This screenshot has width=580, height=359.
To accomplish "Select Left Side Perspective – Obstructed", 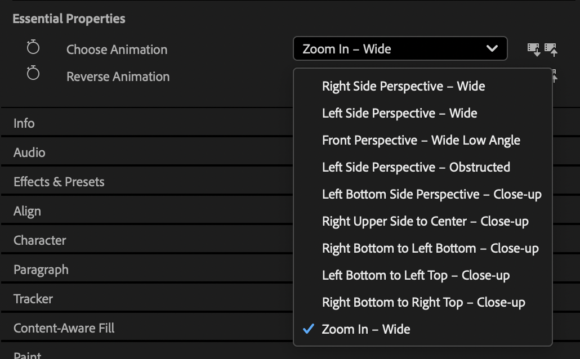I will pyautogui.click(x=416, y=167).
